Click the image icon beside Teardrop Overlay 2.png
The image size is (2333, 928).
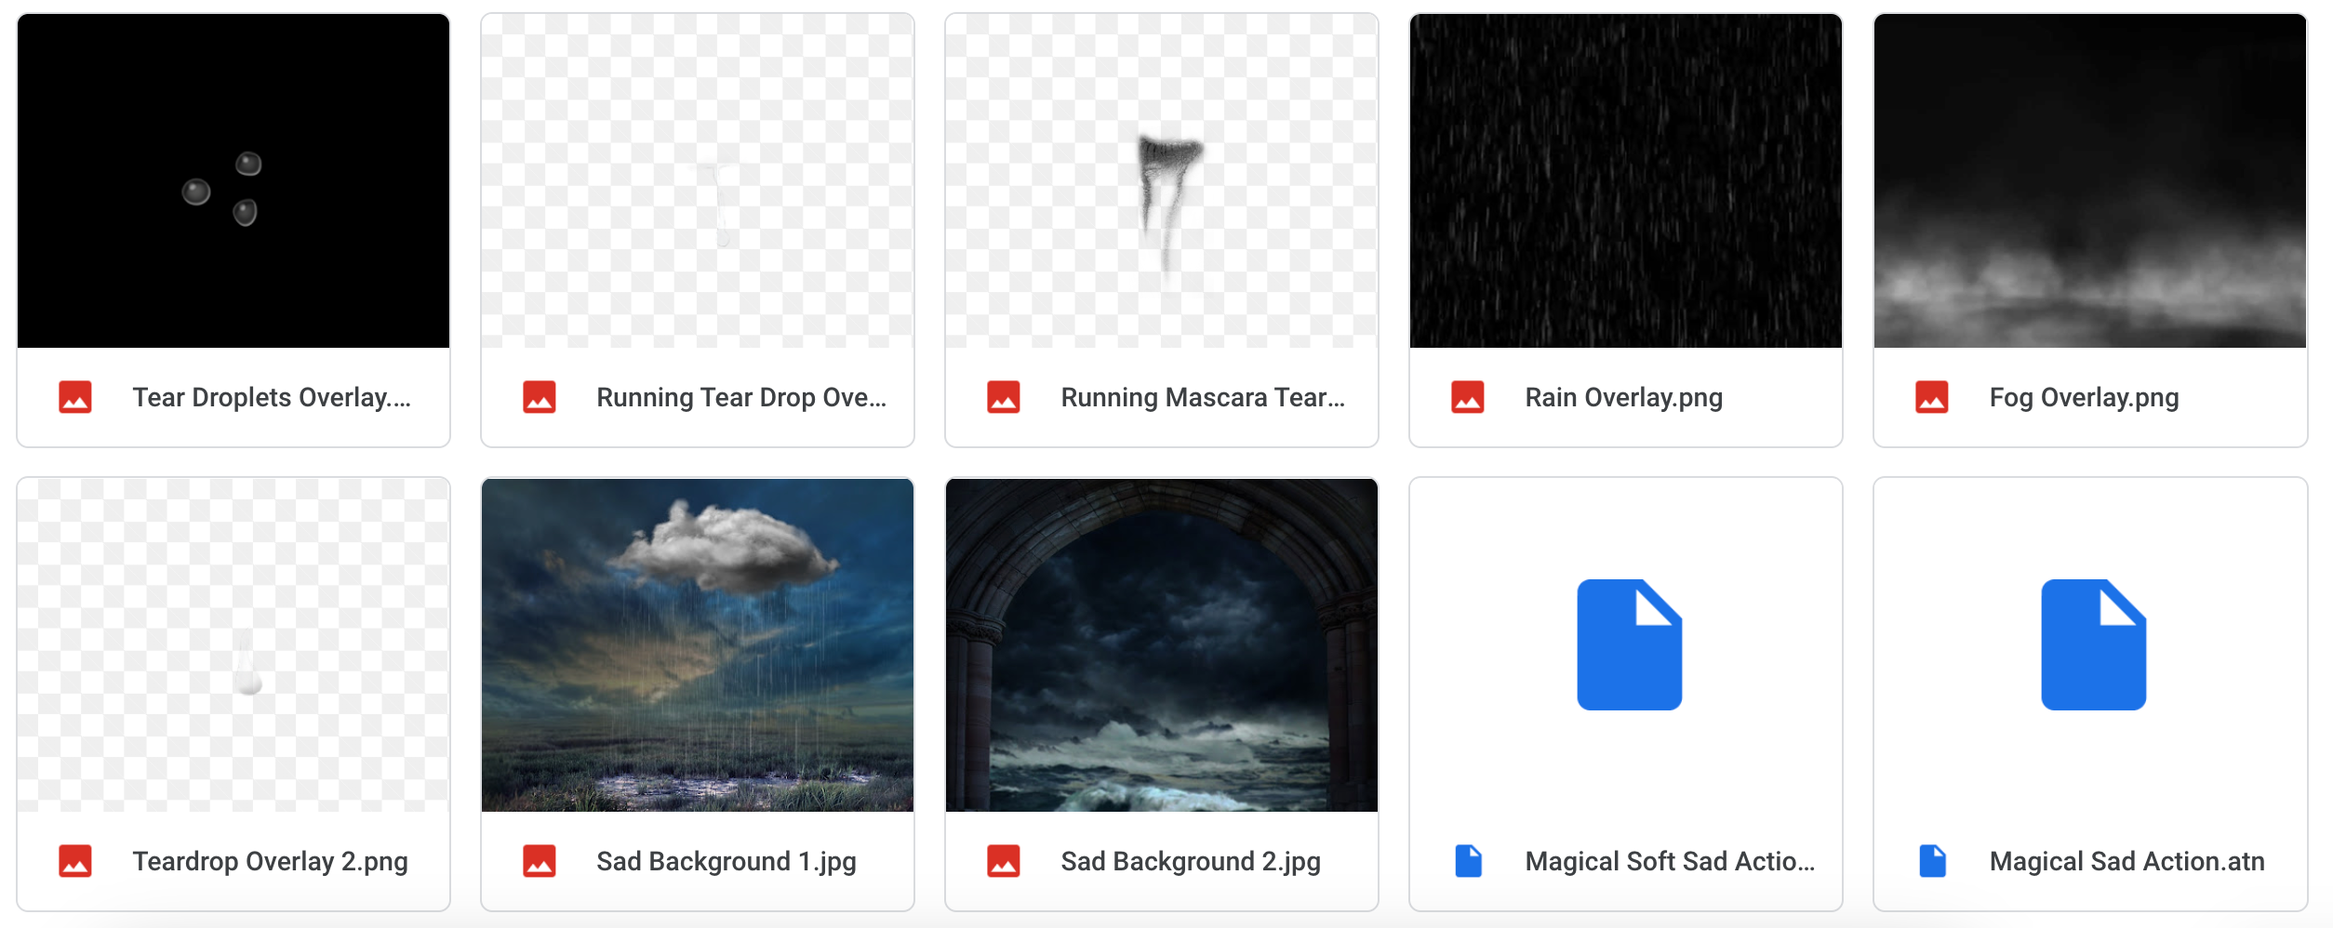pyautogui.click(x=75, y=861)
